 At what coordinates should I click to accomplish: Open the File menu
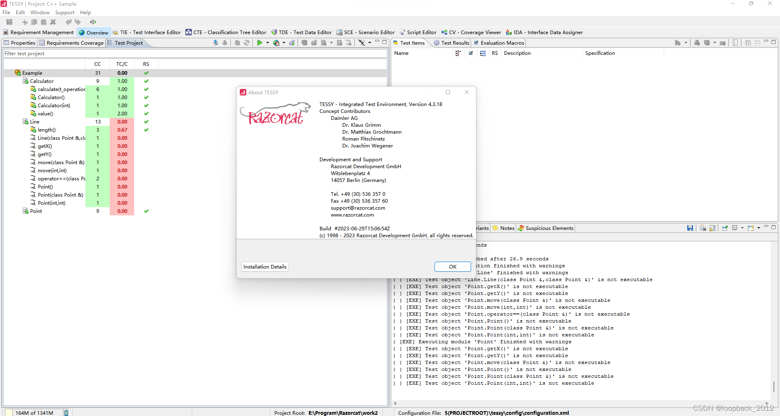pos(7,13)
